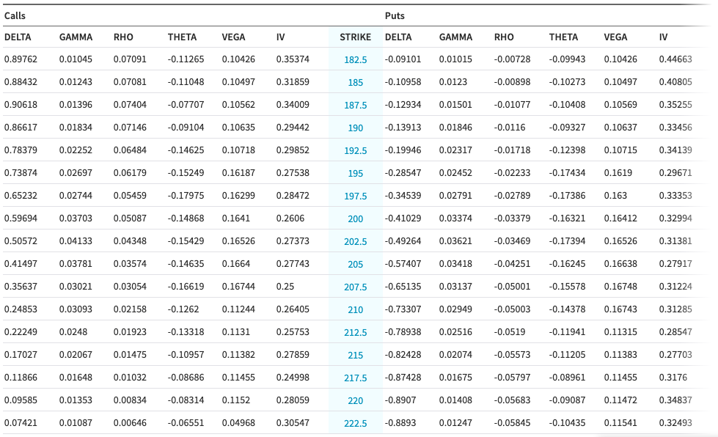The image size is (718, 437).
Task: Open the 200 strike link
Action: 356,218
